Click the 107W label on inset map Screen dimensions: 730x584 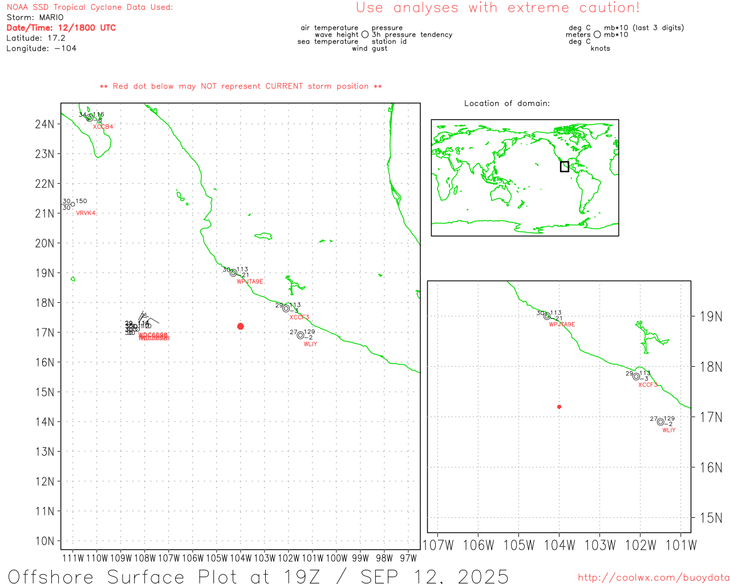click(438, 545)
